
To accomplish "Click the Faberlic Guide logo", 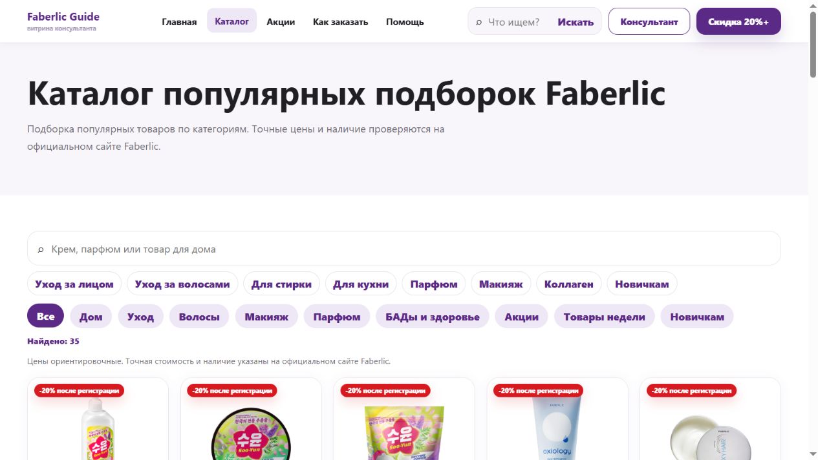I will [63, 21].
